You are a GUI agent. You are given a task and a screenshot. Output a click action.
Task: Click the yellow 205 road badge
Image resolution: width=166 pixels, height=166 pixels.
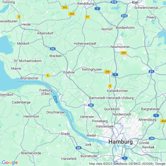124,53
